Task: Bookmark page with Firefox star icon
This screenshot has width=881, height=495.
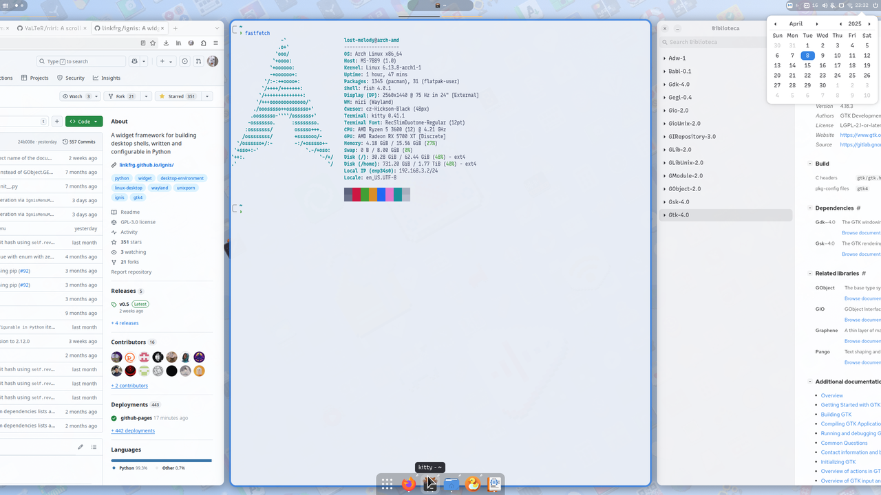Action: [153, 43]
